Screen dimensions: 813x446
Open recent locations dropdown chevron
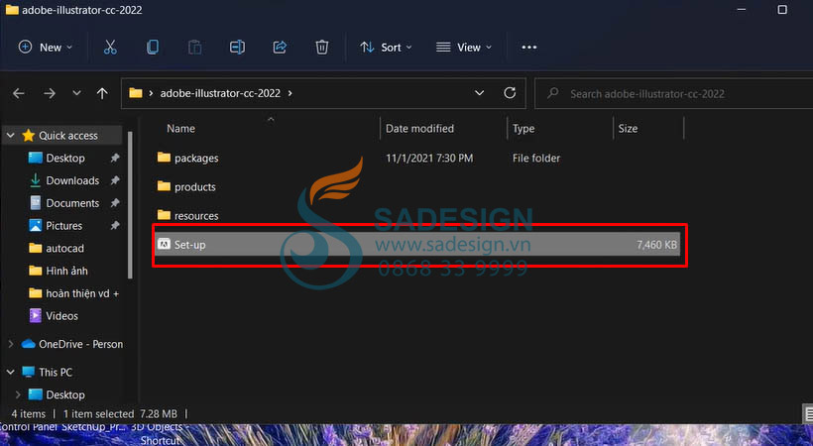pos(76,93)
